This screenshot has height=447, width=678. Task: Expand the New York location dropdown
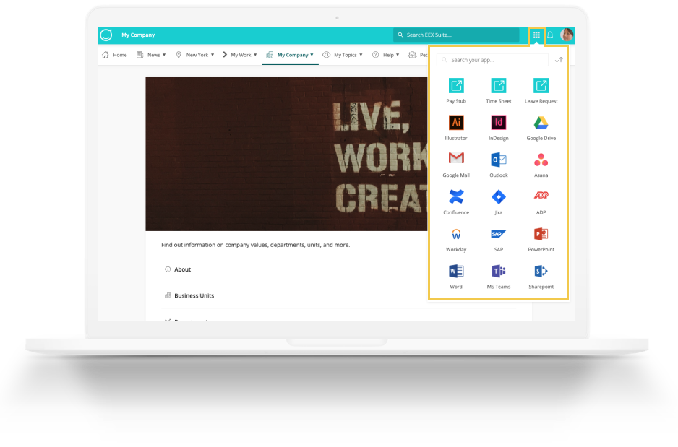tap(195, 55)
